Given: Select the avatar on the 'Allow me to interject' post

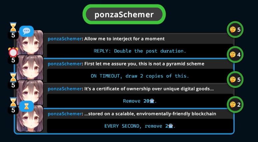Looking at the screenshot, I should [31, 43].
